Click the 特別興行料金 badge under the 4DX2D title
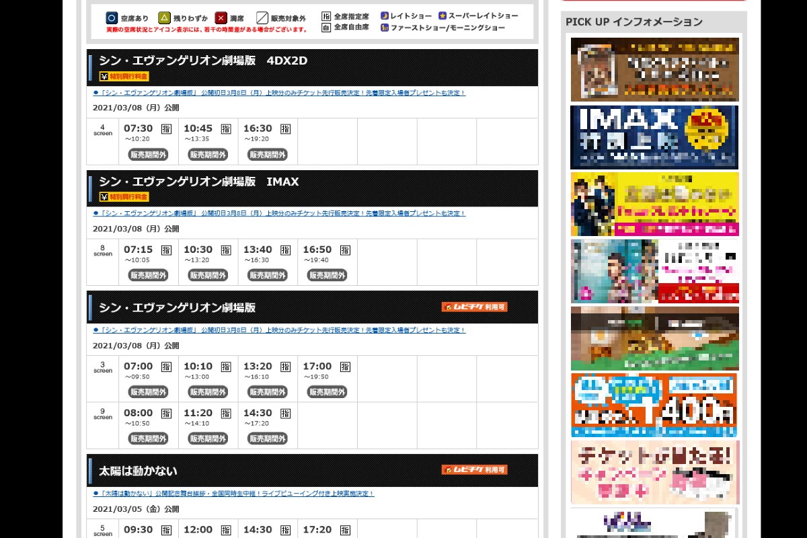The width and height of the screenshot is (807, 538). click(x=124, y=76)
